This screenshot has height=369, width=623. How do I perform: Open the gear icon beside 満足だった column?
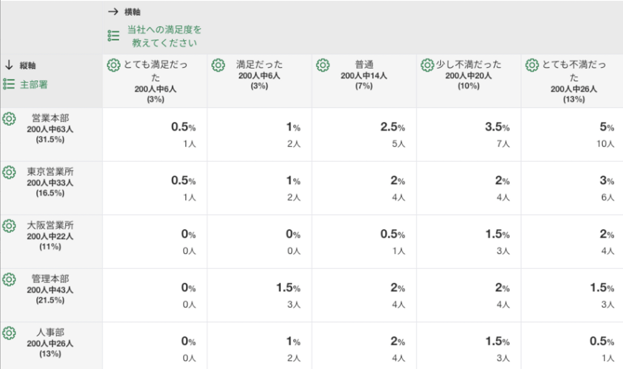pos(218,65)
